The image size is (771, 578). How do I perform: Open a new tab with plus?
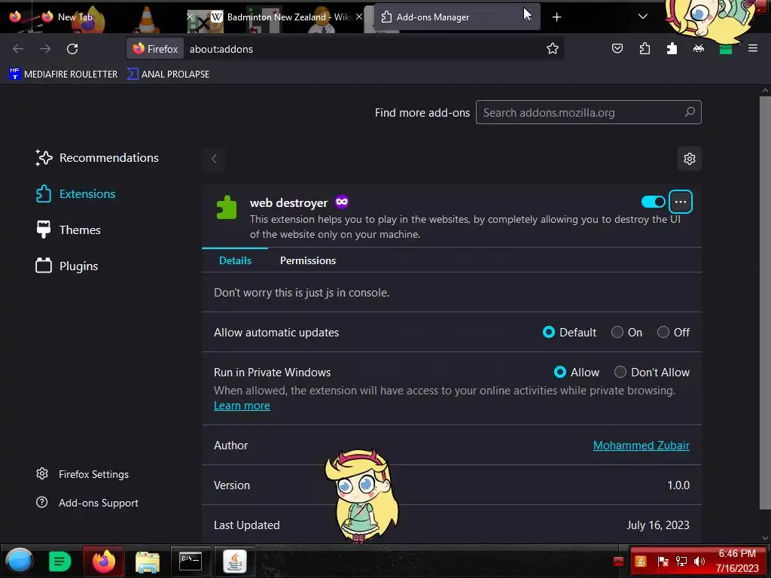click(x=556, y=17)
